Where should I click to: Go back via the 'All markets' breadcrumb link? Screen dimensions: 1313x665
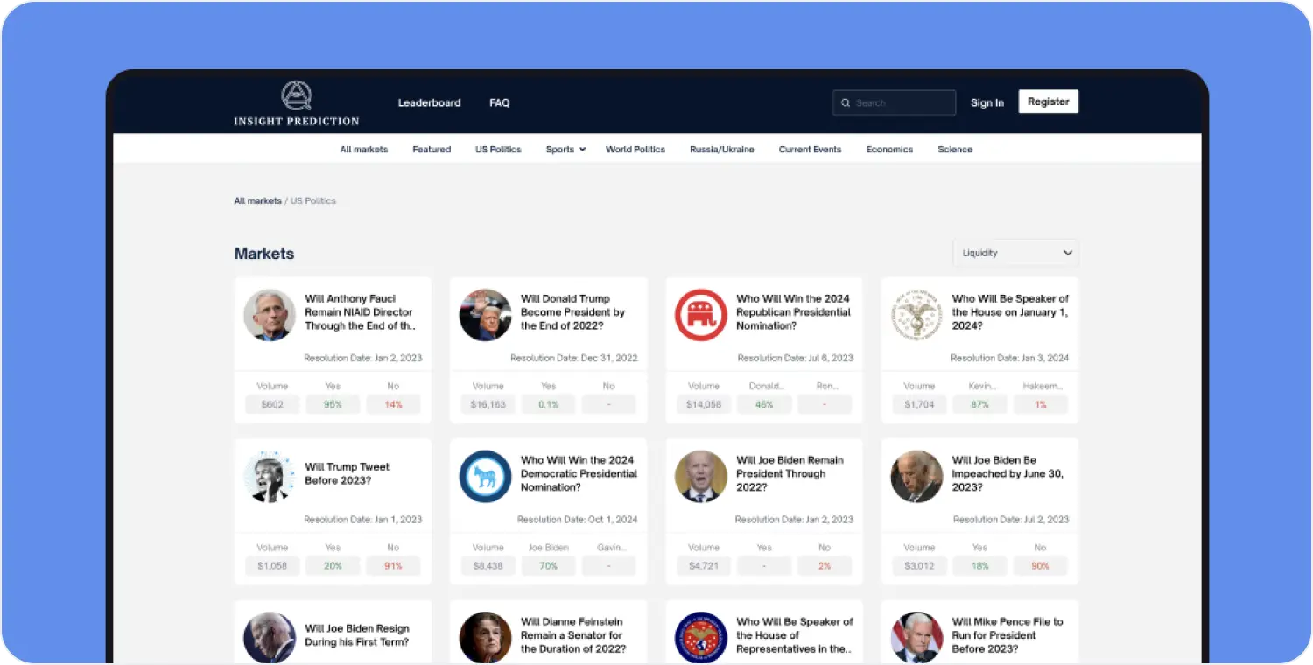point(258,201)
